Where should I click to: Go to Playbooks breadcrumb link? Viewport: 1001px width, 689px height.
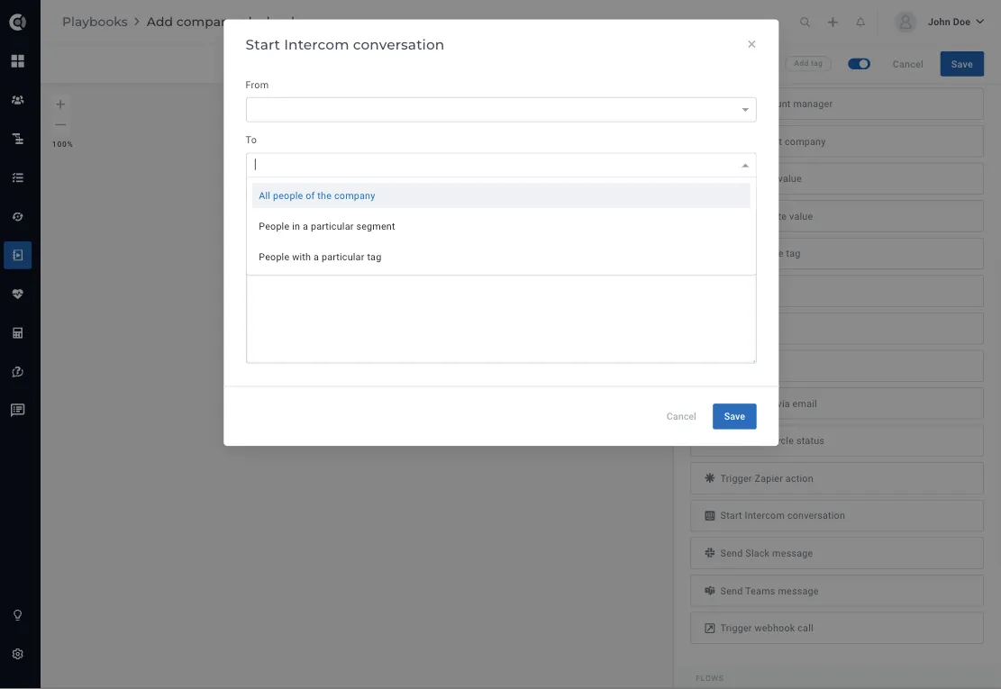(x=95, y=22)
